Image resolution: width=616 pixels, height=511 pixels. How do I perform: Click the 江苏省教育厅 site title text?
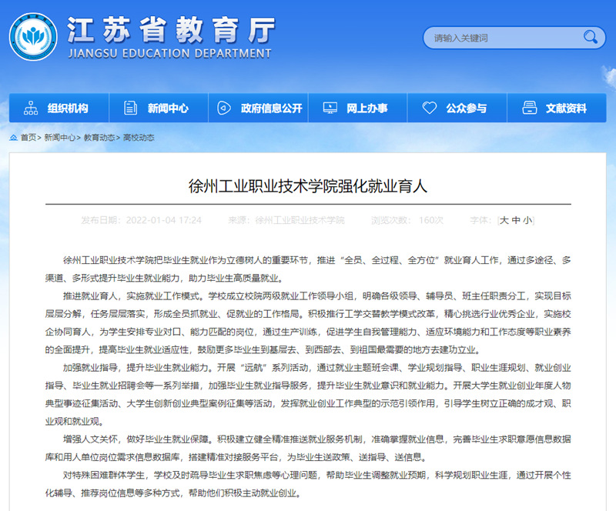pos(171,29)
